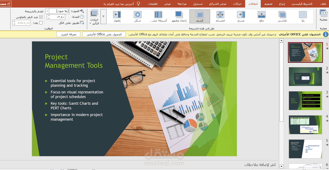This screenshot has width=329, height=170.
Task: Switch to حركات (Animations) tab
Action: pyautogui.click(x=237, y=4)
